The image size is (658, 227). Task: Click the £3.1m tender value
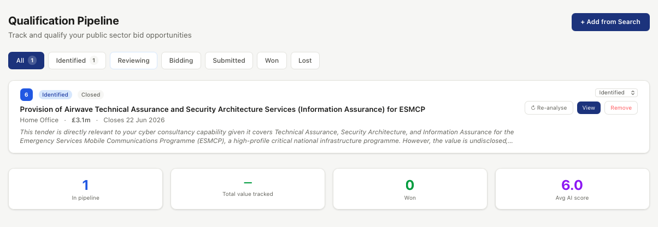tap(81, 120)
